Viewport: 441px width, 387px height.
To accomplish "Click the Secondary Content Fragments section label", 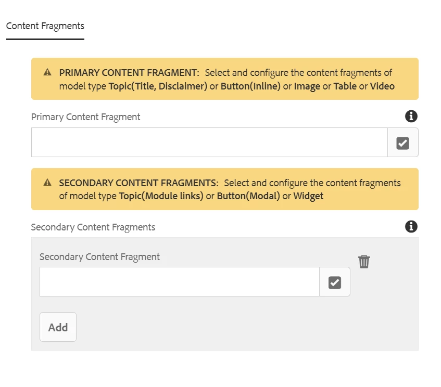I will (x=93, y=227).
